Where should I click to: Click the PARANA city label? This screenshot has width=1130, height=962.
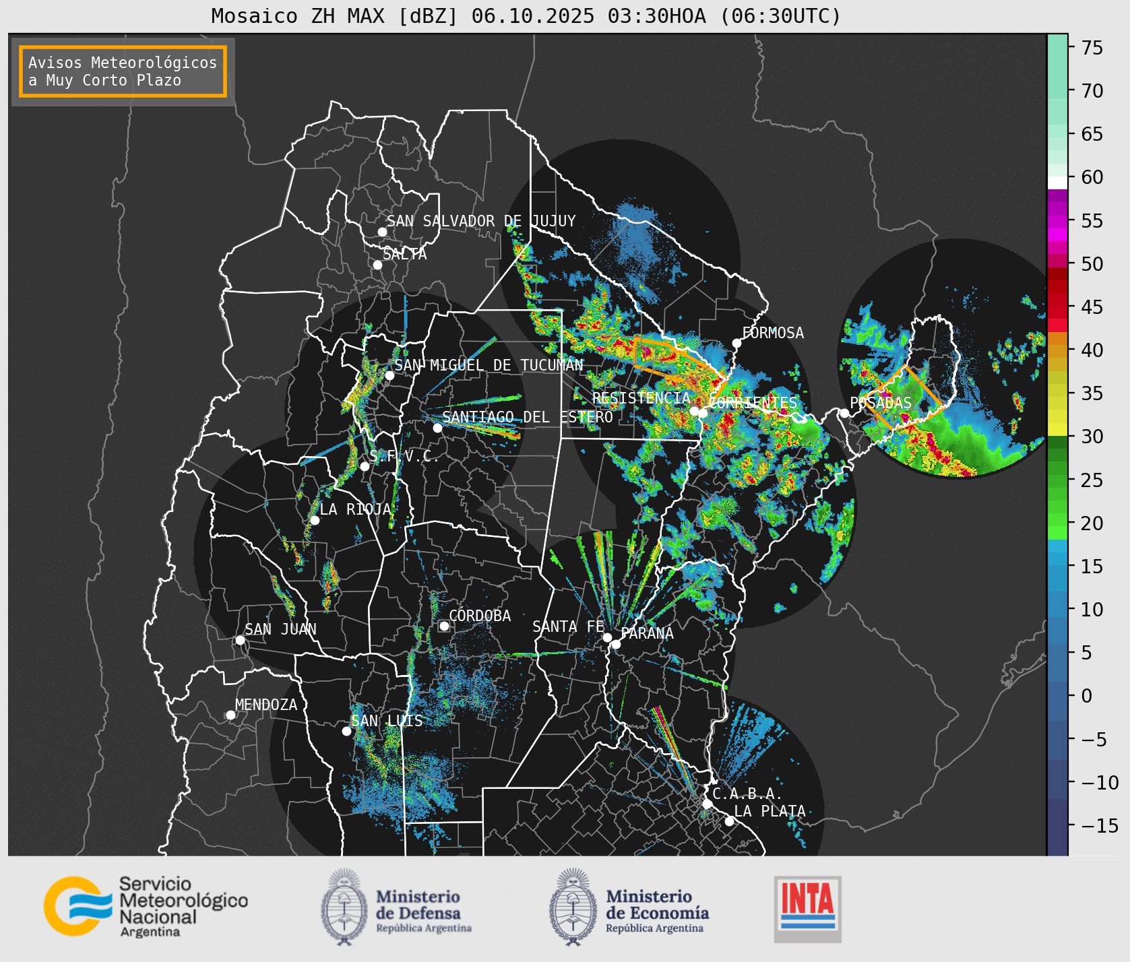(x=648, y=633)
